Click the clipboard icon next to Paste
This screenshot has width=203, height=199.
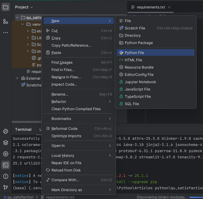click(x=48, y=53)
